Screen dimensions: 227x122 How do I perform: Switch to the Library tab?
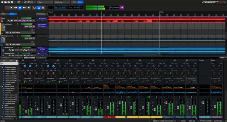pyautogui.click(x=41, y=58)
